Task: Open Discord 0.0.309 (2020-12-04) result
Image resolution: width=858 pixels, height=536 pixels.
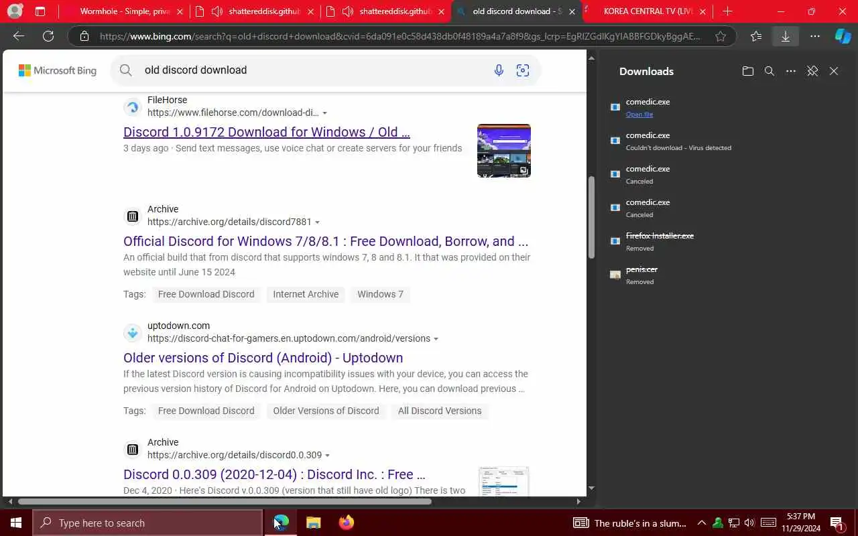Action: [x=274, y=474]
